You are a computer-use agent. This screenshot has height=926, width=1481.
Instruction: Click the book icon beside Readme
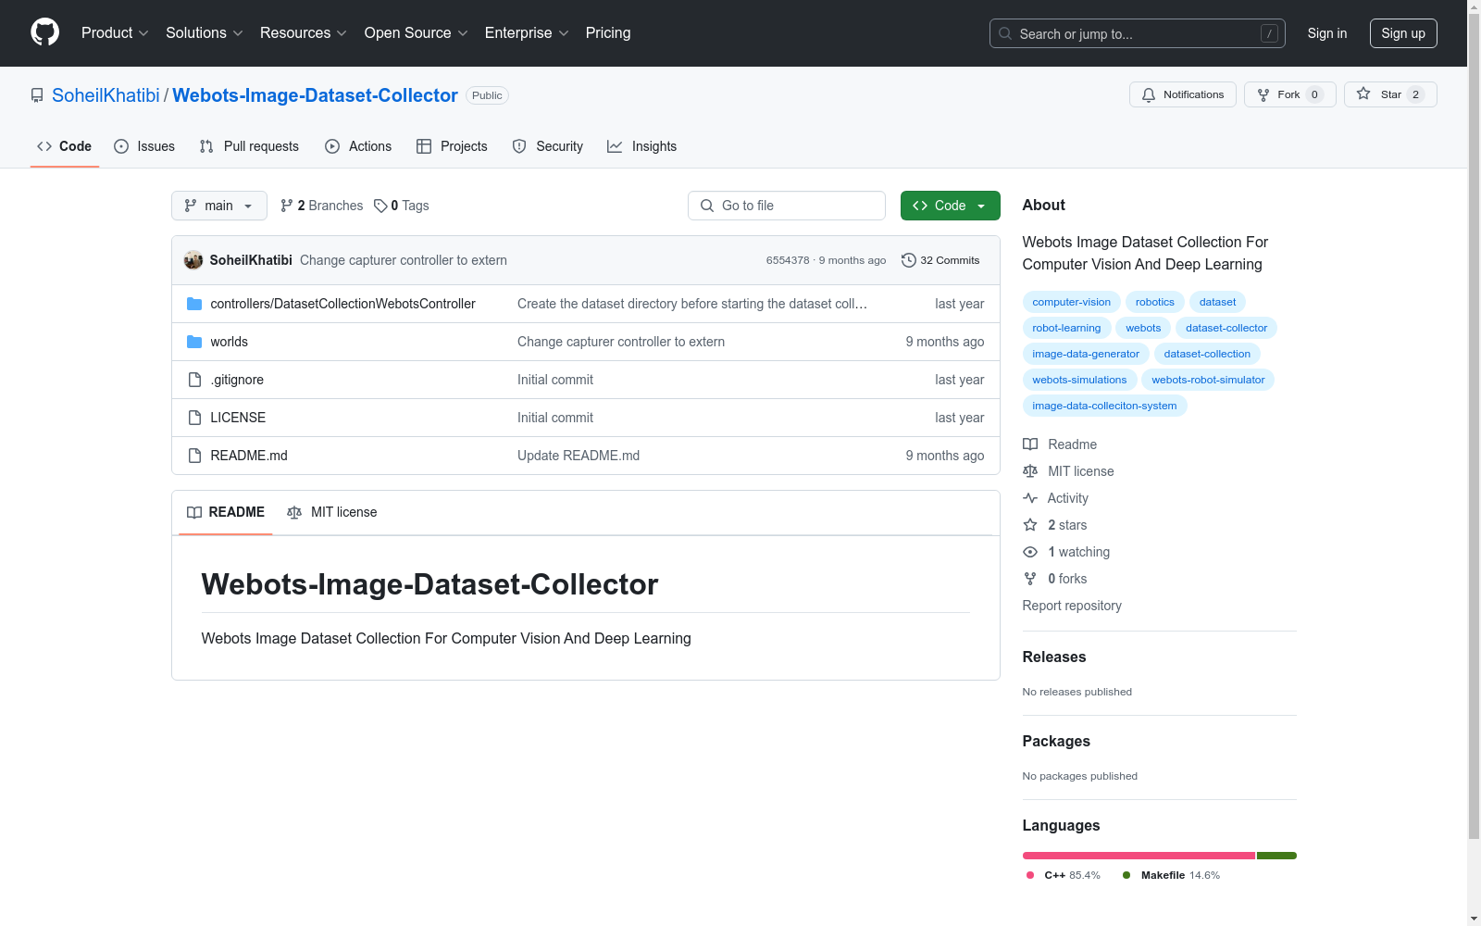[1030, 444]
